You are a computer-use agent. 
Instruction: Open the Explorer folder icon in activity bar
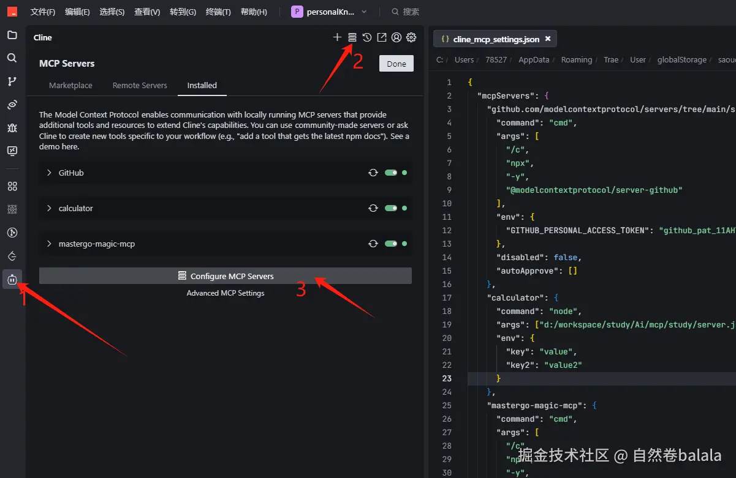12,35
